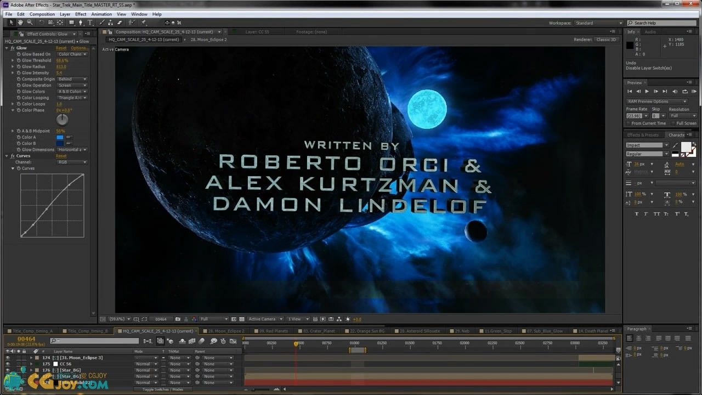Screen dimensions: 702x395
Task: Select the Pan Behind anchor point tool
Action: (61, 22)
